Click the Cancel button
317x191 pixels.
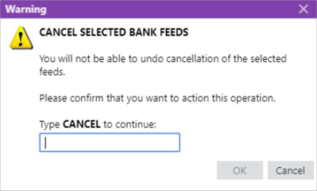(x=290, y=170)
